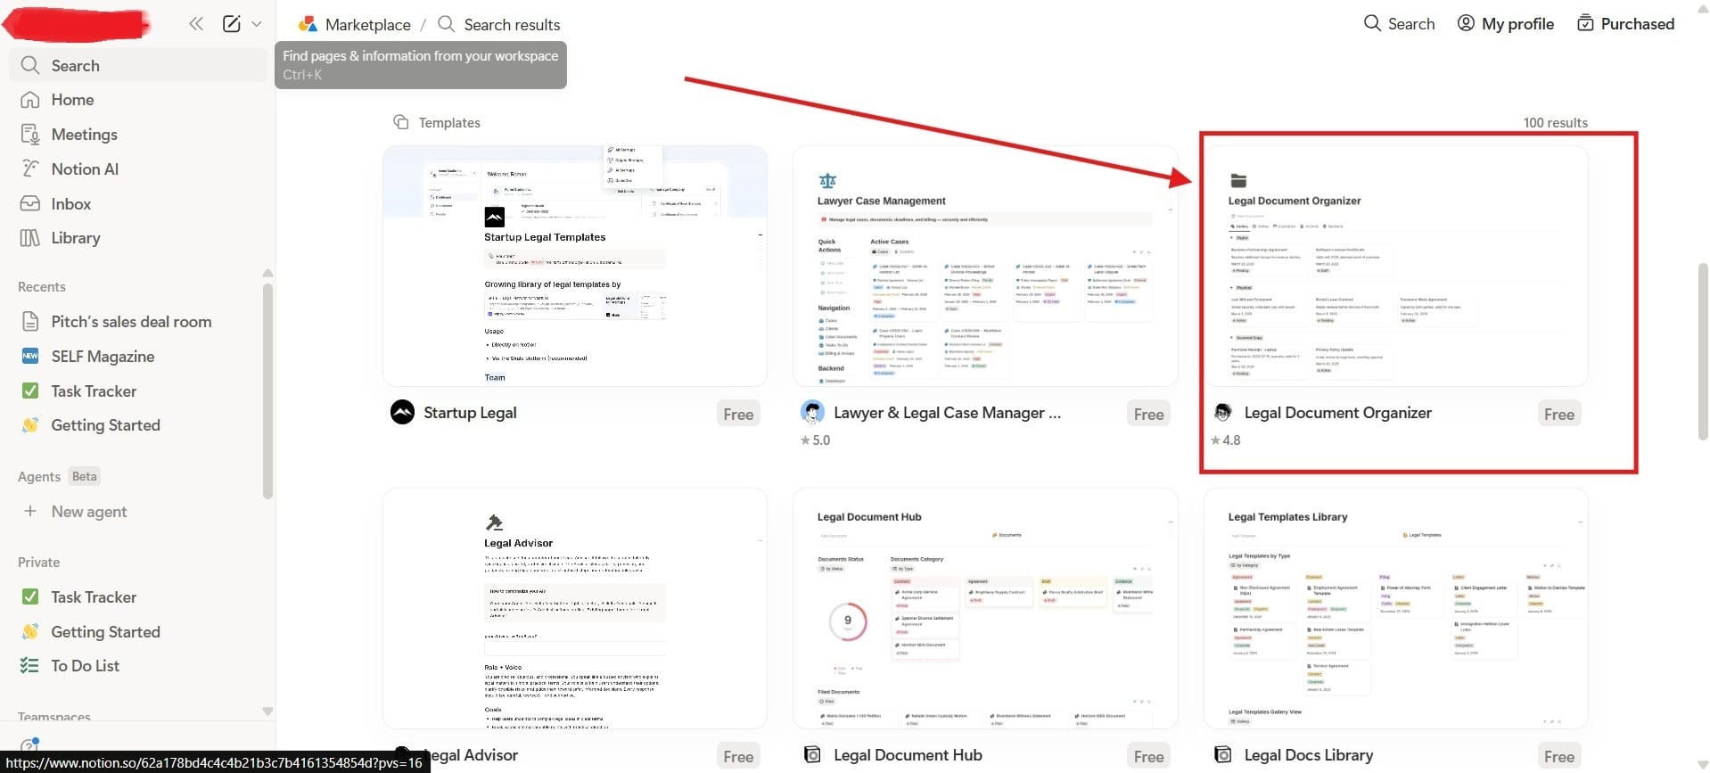Open Meetings in sidebar
The width and height of the screenshot is (1710, 773).
click(138, 135)
